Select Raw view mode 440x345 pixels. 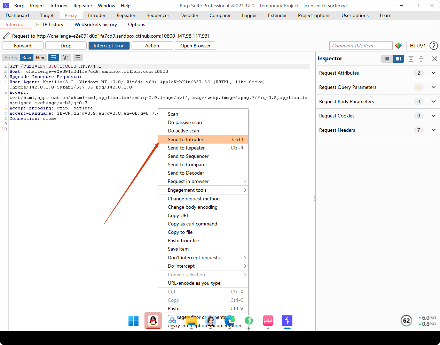pos(26,58)
